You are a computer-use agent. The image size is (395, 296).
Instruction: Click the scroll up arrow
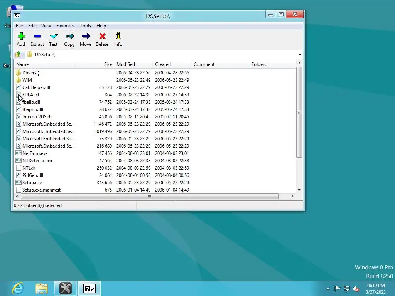299,63
